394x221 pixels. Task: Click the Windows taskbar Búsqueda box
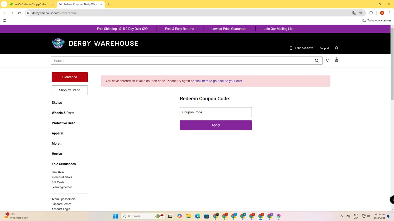click(x=143, y=216)
